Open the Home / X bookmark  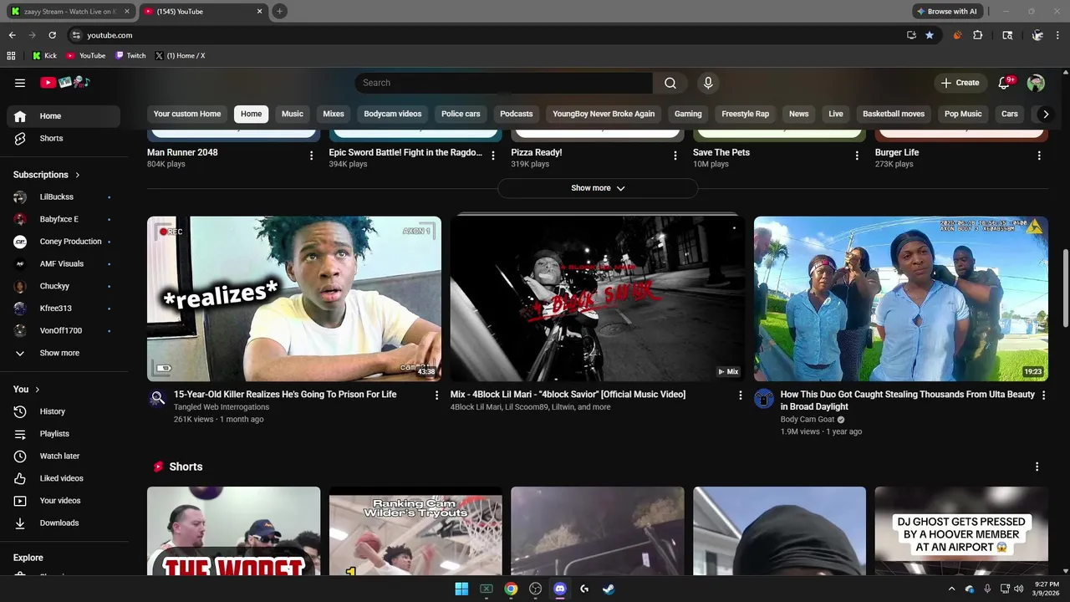(x=180, y=56)
